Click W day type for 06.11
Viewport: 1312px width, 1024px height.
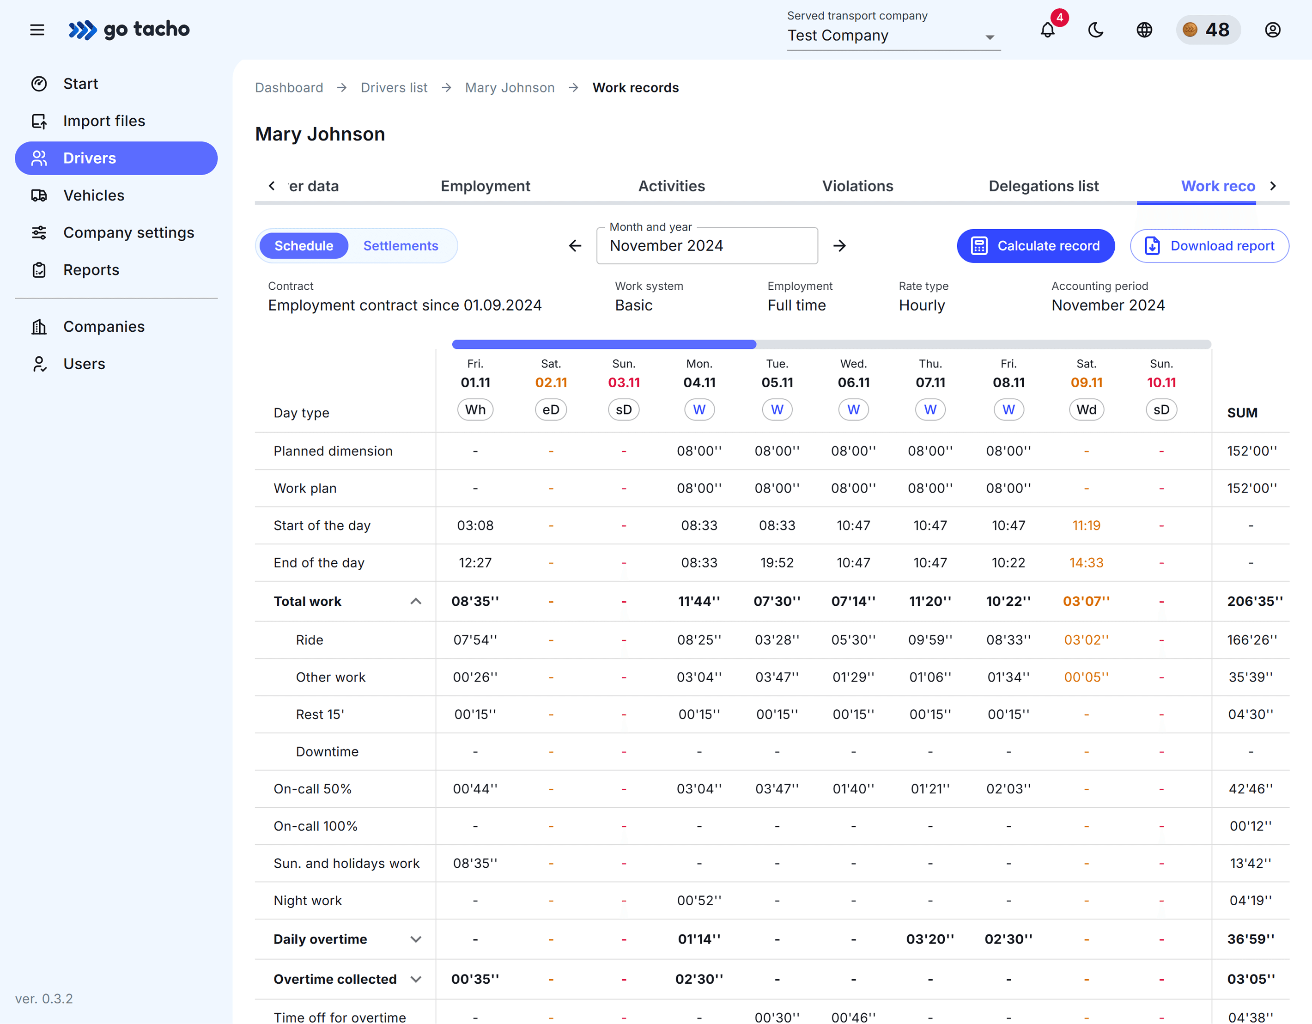click(x=854, y=410)
